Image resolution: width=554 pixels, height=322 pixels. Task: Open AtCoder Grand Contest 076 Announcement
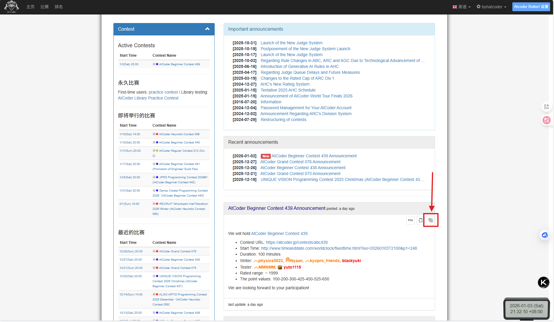(300, 162)
